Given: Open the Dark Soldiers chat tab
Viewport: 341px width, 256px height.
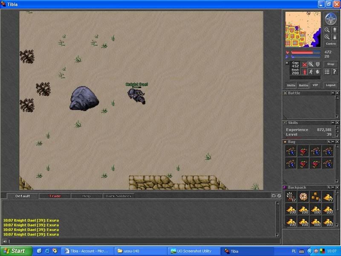Looking at the screenshot, I should [118, 196].
